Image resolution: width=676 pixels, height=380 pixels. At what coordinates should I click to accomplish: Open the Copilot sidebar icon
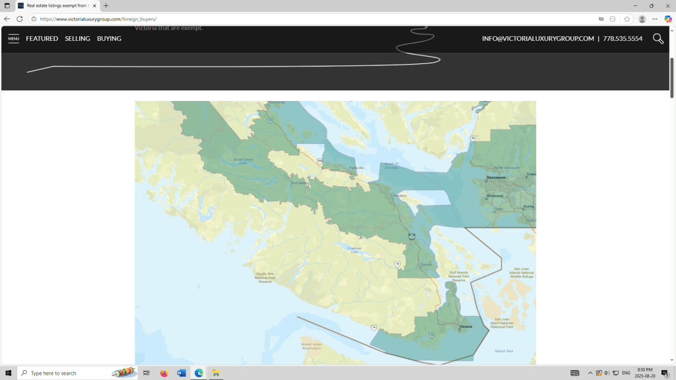667,19
